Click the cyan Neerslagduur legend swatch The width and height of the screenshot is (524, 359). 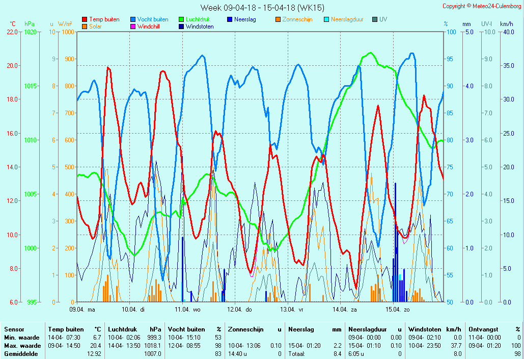326,19
